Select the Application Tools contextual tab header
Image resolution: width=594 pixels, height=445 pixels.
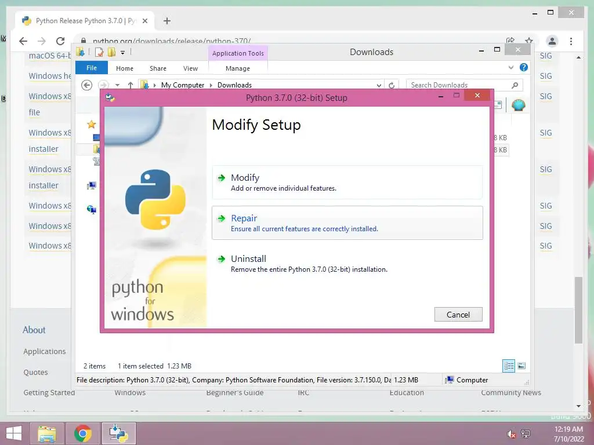click(238, 53)
